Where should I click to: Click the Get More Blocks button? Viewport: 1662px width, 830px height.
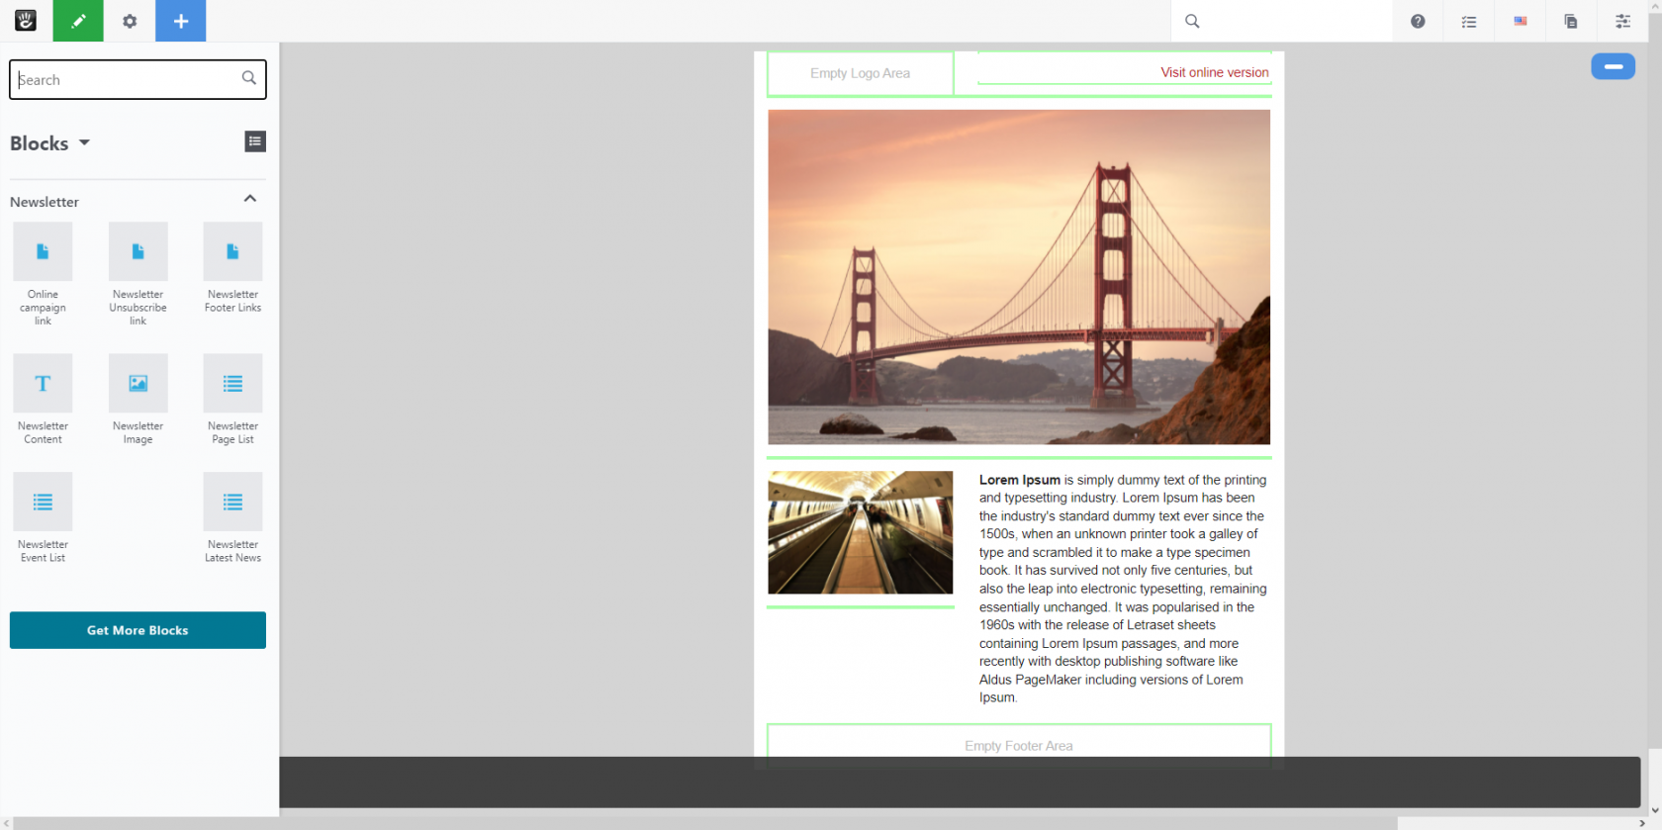click(x=138, y=630)
